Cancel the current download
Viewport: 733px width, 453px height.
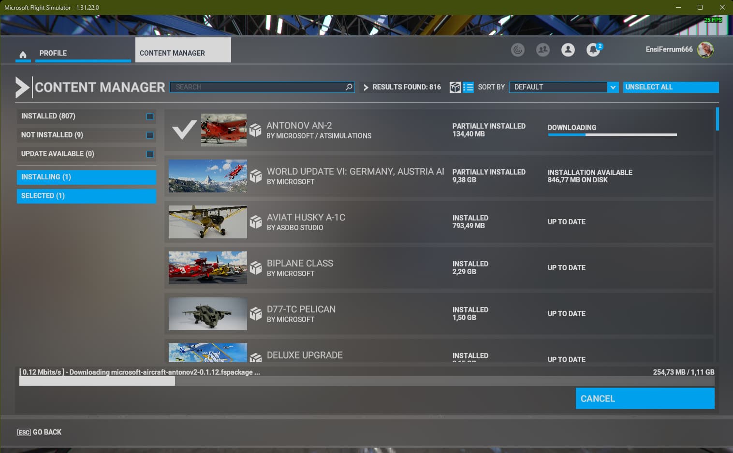pos(645,398)
